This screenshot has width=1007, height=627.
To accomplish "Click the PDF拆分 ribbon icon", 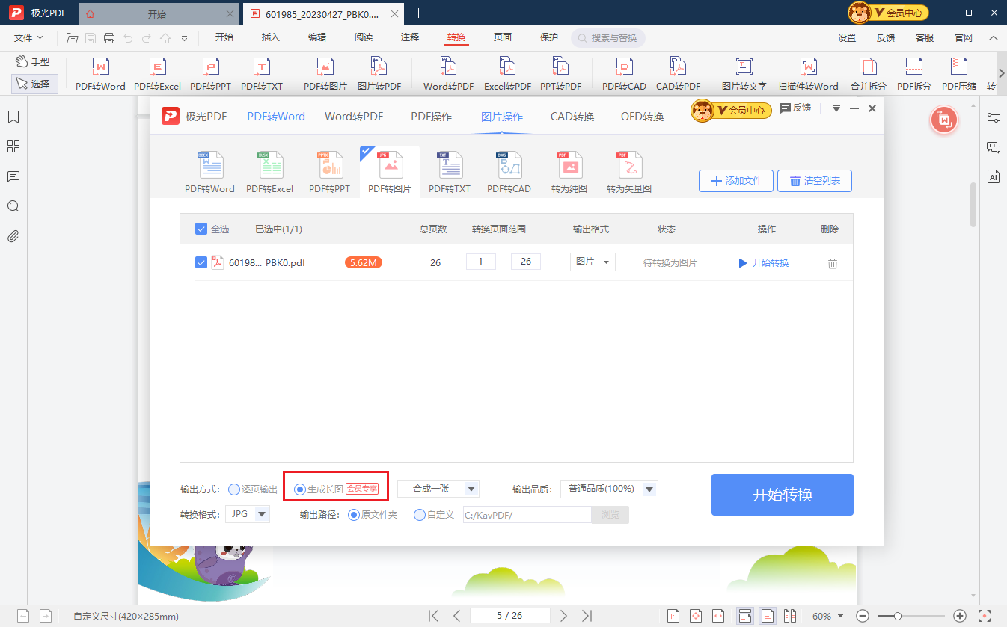I will pyautogui.click(x=913, y=75).
